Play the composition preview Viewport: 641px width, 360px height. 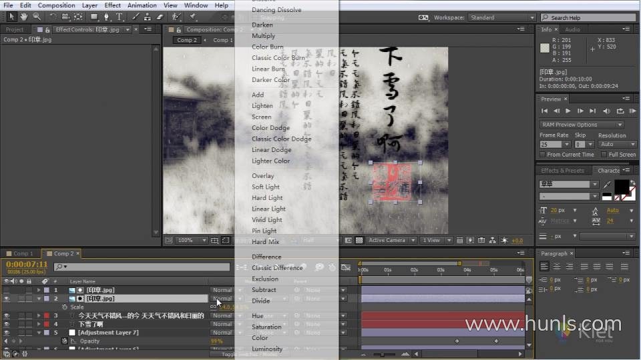pyautogui.click(x=568, y=111)
